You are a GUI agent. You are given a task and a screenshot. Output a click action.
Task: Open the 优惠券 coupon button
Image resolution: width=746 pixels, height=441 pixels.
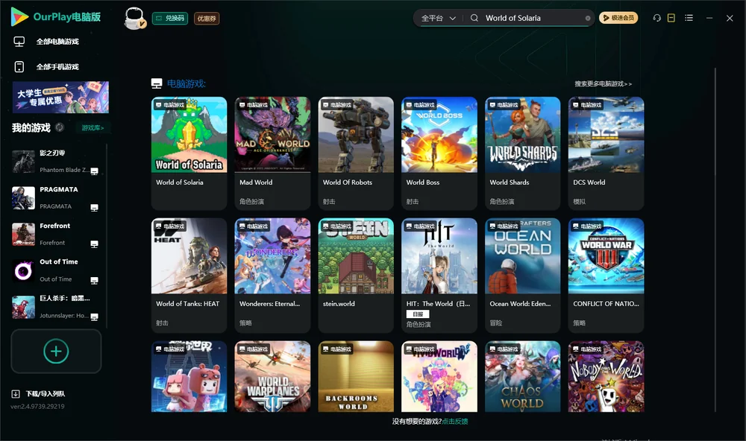click(207, 19)
